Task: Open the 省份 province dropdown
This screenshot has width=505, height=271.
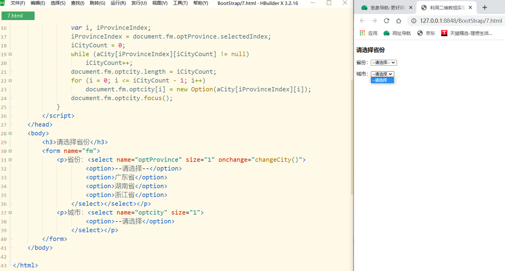Action: 384,62
